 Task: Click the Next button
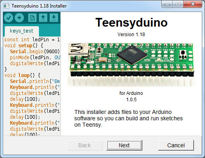[x=124, y=145]
